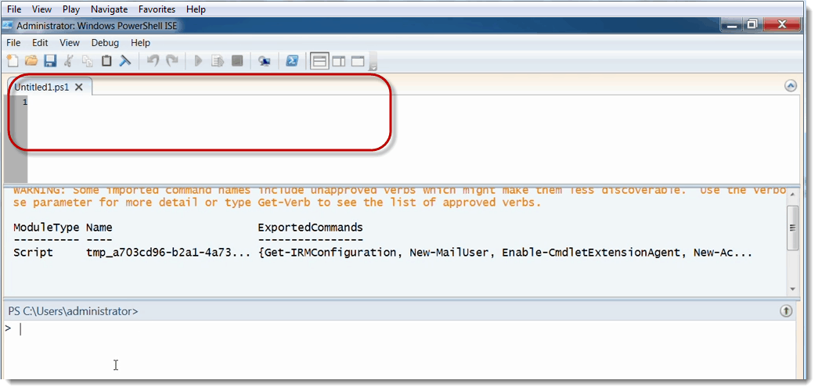
Task: Open a script with folder icon
Action: 31,61
